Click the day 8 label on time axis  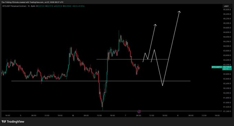tap(178, 116)
